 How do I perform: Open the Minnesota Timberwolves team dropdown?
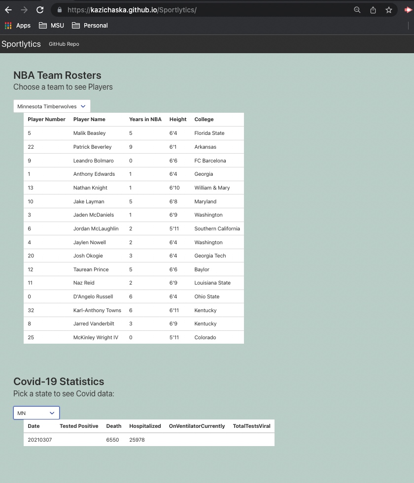tap(52, 106)
